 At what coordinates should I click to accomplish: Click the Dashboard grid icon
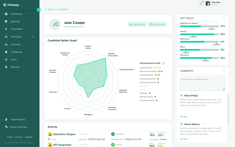tap(6, 14)
